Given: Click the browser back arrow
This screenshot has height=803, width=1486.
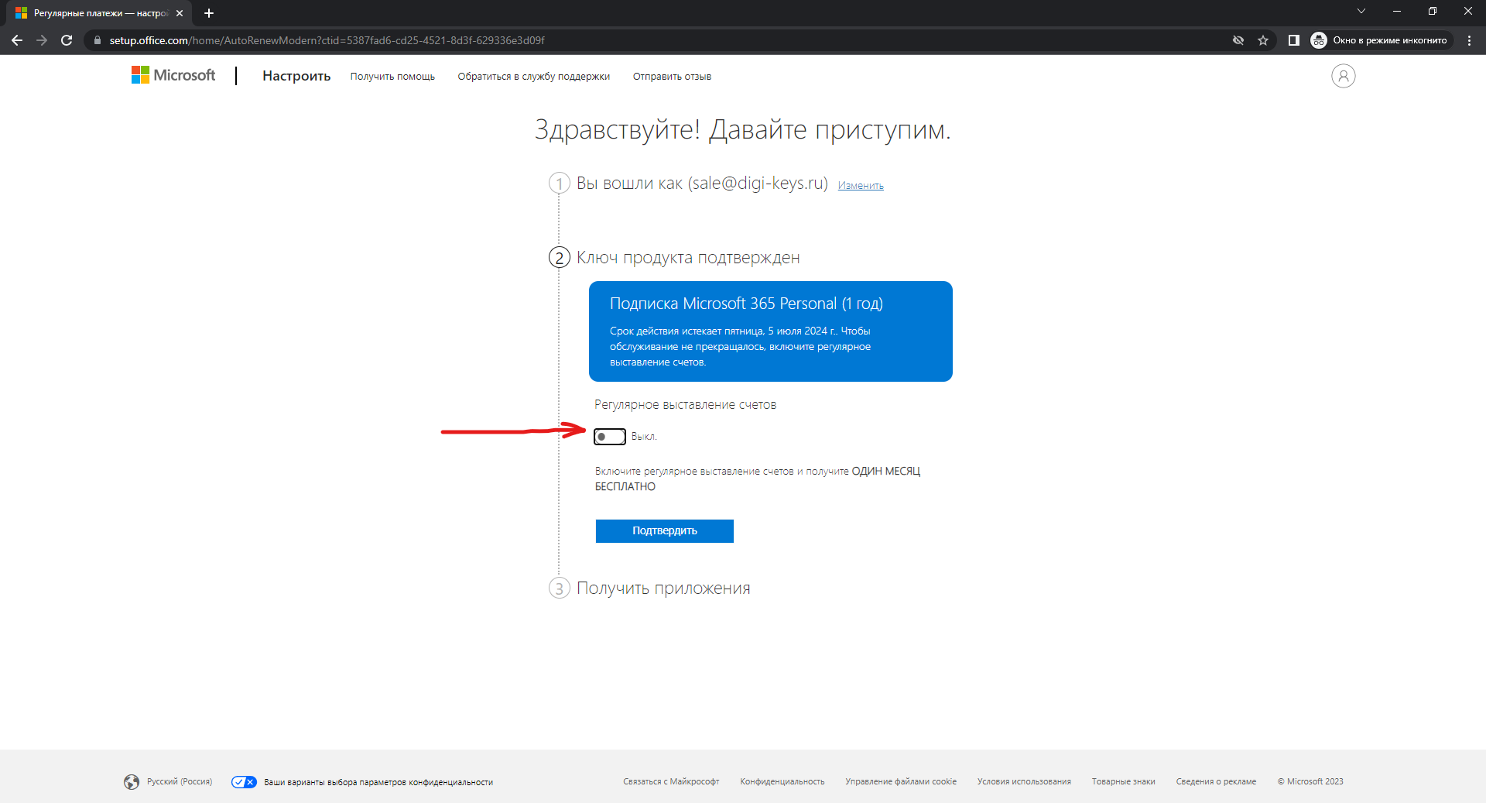Looking at the screenshot, I should (17, 40).
